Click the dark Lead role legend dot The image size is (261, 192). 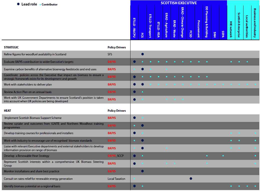[x=18, y=4]
